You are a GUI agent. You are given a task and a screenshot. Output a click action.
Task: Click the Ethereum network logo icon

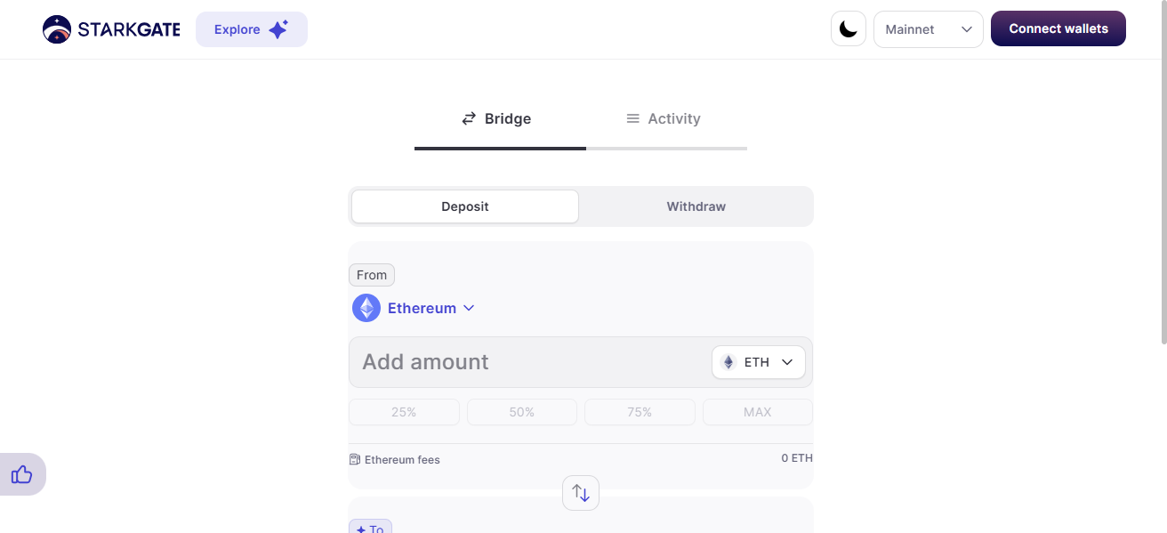tap(366, 308)
